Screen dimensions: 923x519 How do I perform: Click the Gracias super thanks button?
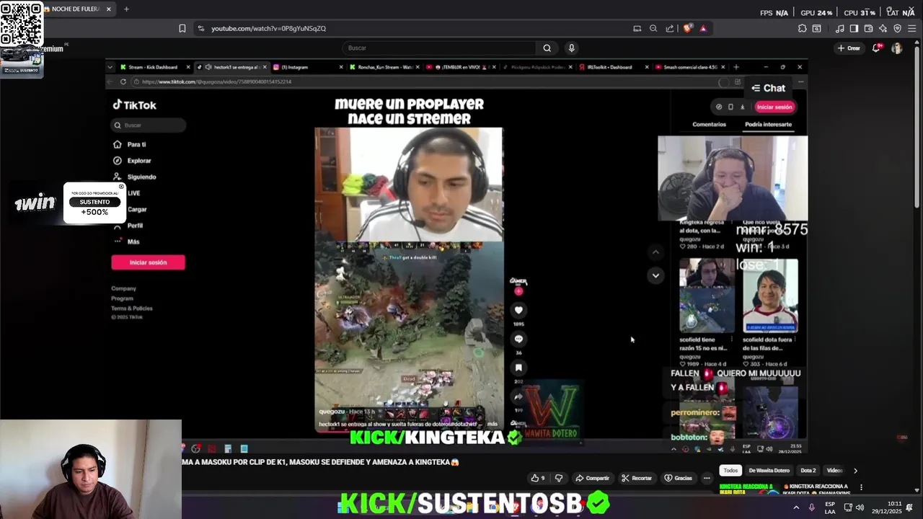tap(679, 478)
